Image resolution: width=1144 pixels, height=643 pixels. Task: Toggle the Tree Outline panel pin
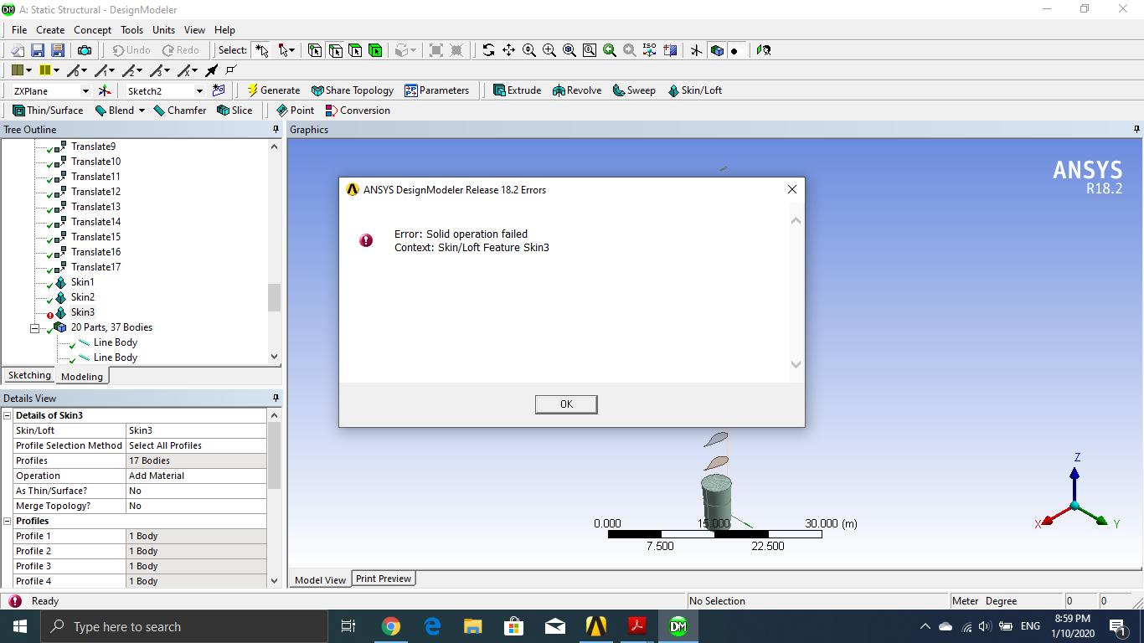276,130
